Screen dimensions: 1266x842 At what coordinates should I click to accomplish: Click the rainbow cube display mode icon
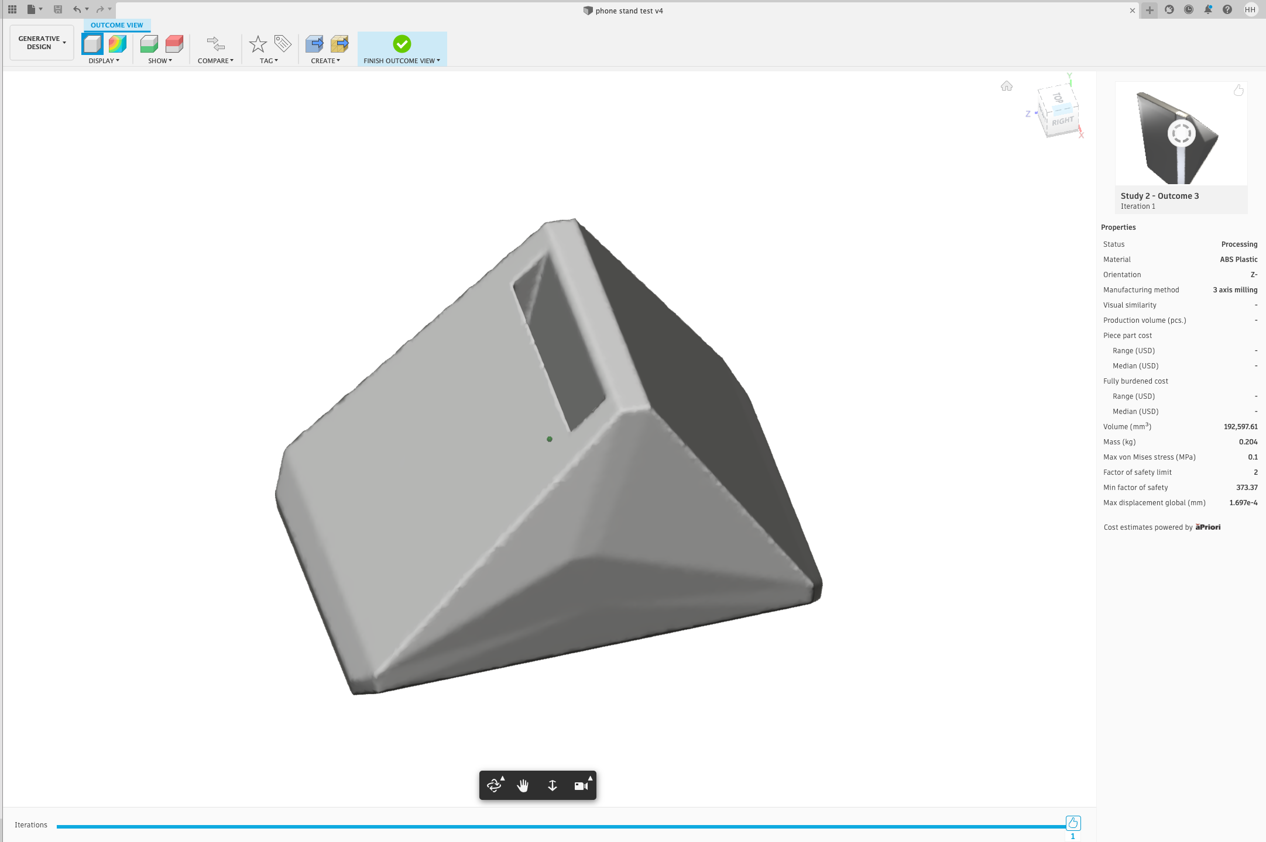(118, 43)
